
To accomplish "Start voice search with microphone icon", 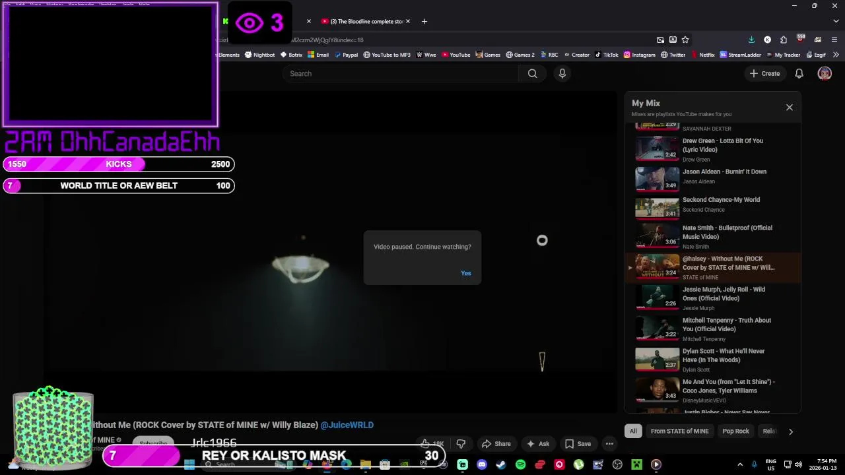I will click(x=562, y=74).
